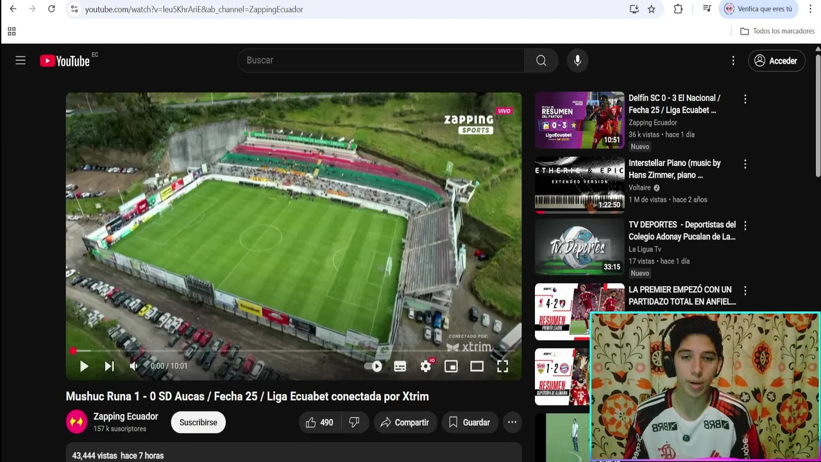Open the Zapping Ecuador channel name

[126, 416]
